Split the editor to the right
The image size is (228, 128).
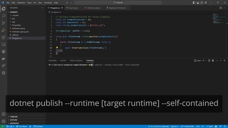click(221, 8)
